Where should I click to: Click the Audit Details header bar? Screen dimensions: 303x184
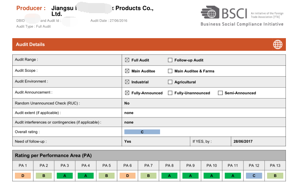(149, 44)
